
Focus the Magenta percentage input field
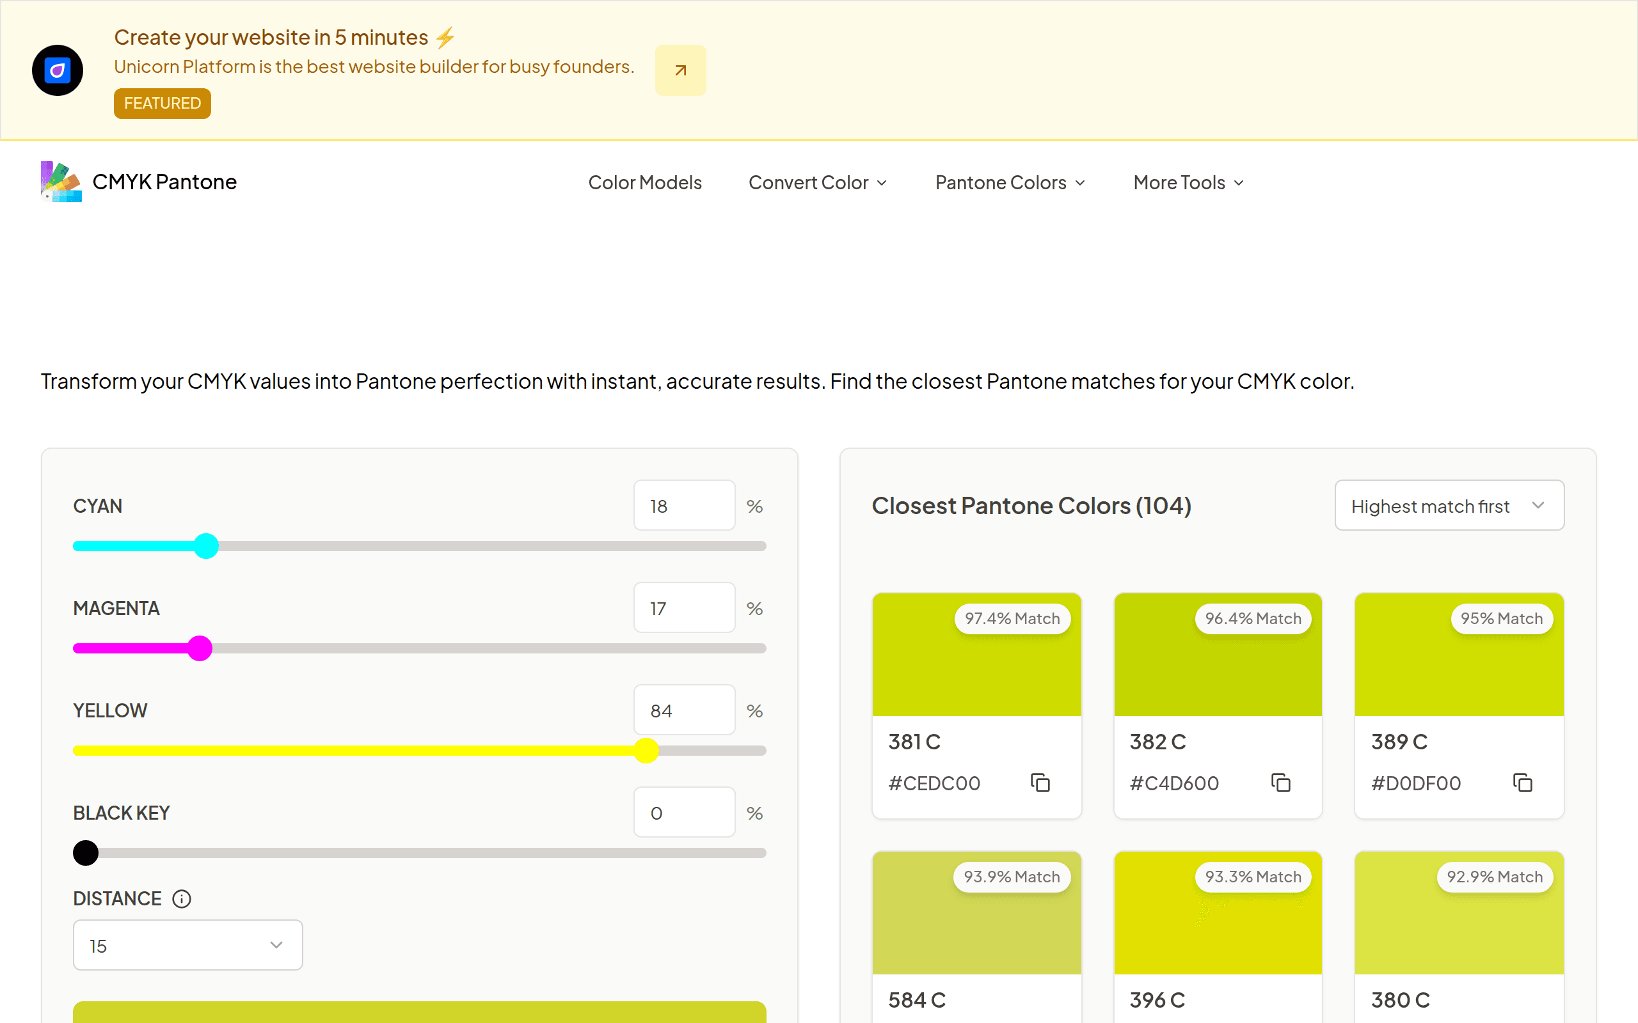pos(684,607)
